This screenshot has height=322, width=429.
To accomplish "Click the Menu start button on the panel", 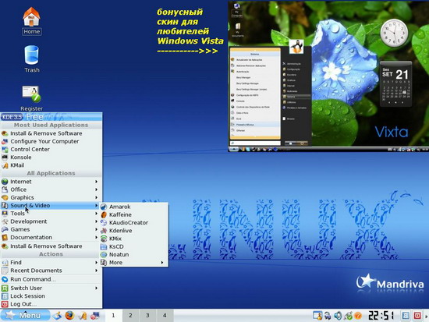I will [x=25, y=316].
